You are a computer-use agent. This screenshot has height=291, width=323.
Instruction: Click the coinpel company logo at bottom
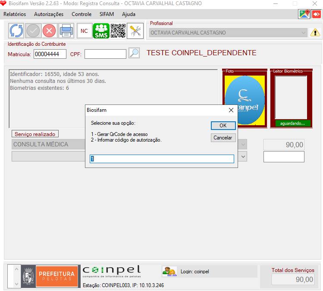point(112,272)
